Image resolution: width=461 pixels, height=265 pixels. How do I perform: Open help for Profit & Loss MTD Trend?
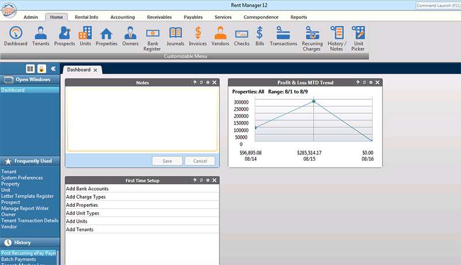tap(358, 82)
